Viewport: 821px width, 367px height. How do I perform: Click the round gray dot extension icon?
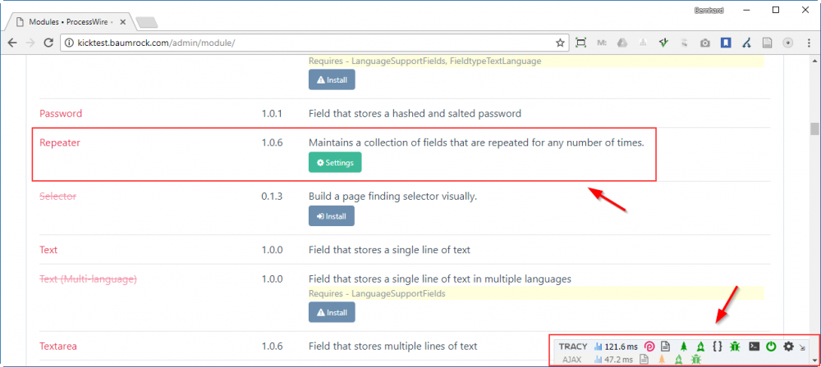click(788, 43)
